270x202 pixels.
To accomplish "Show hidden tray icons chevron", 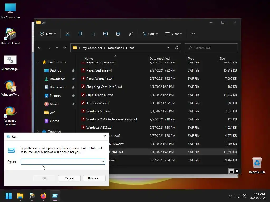I will [230, 196].
